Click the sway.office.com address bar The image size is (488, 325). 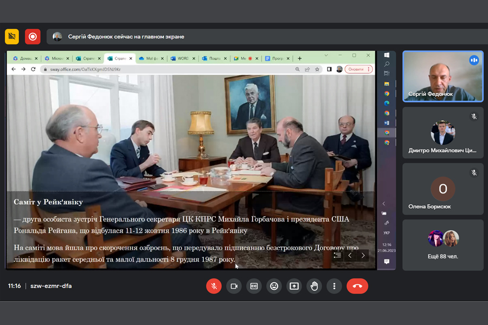pos(168,69)
